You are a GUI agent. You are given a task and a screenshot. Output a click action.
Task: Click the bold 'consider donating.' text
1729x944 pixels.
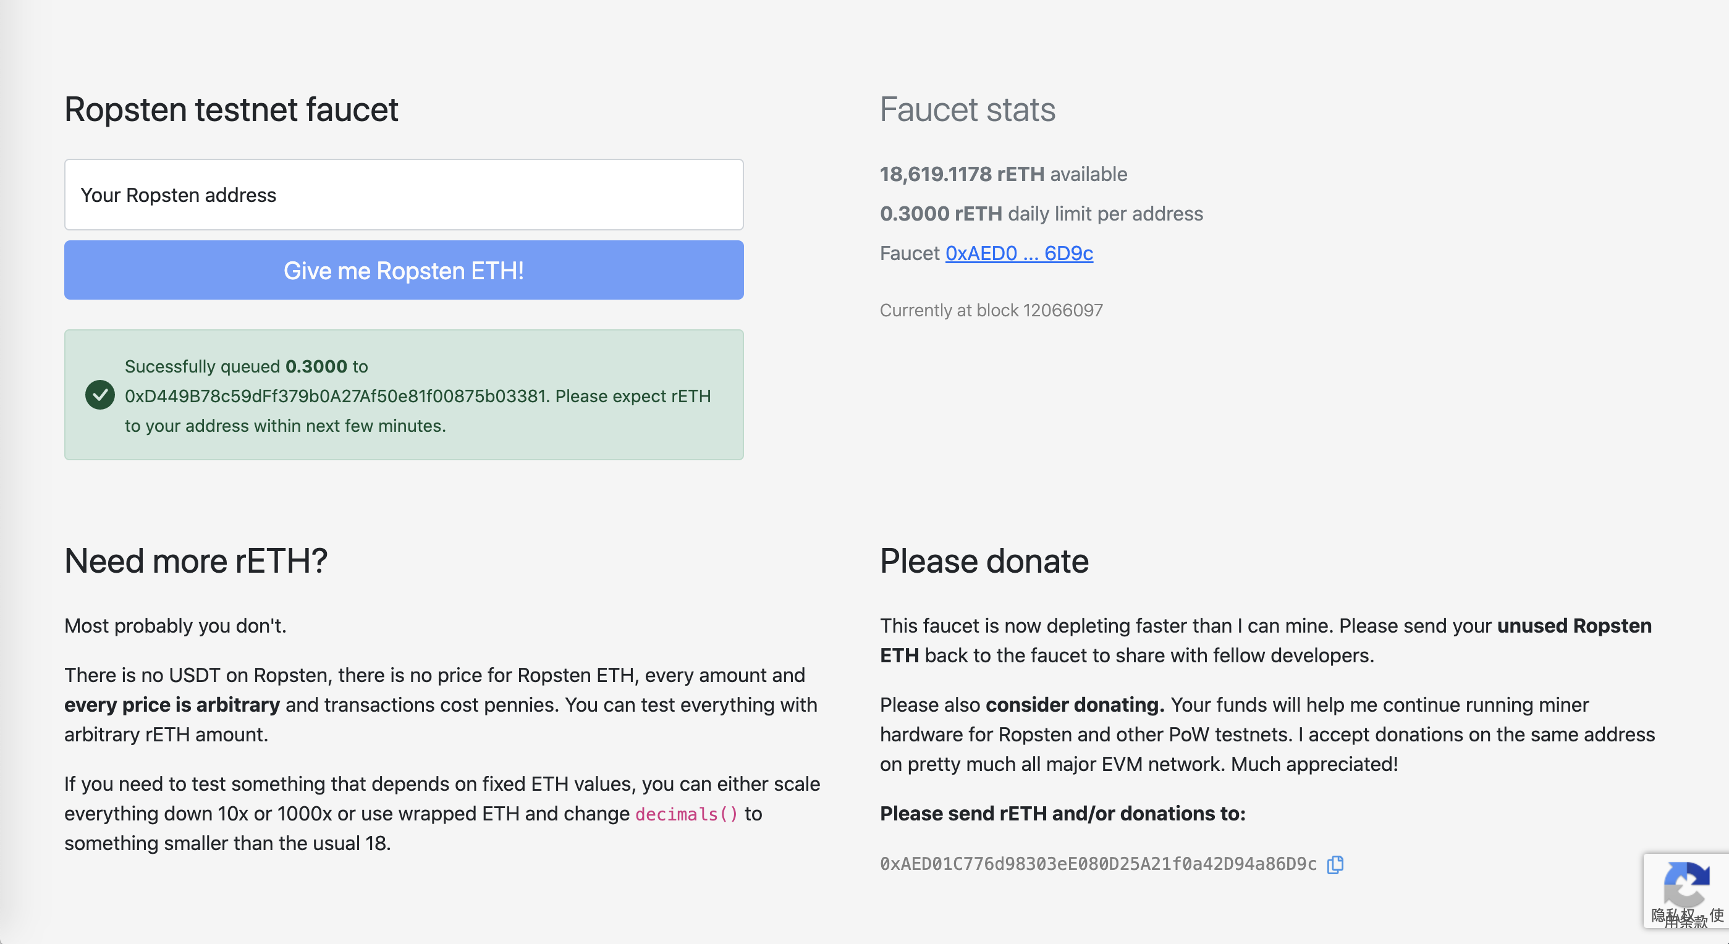pos(1075,704)
